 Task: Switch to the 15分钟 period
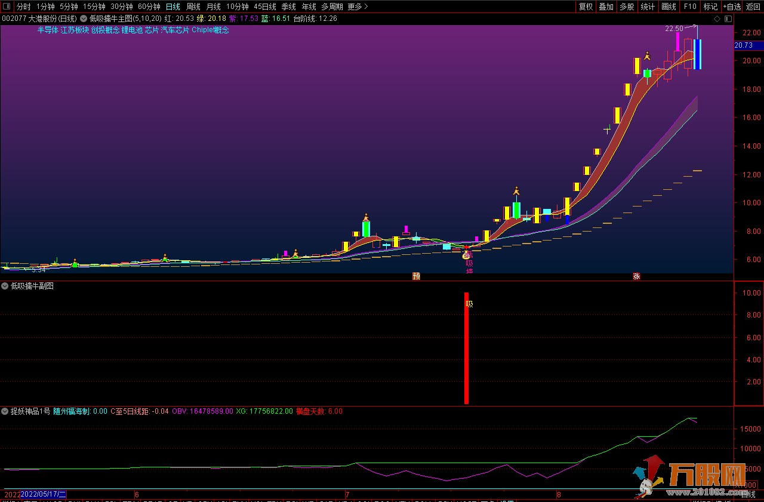click(x=94, y=7)
